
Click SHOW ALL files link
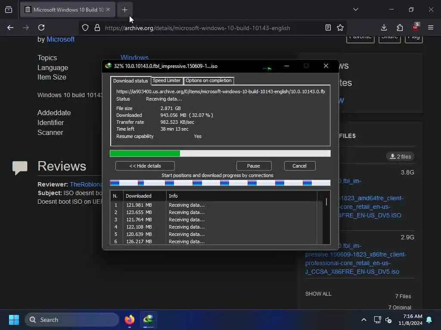(x=318, y=294)
